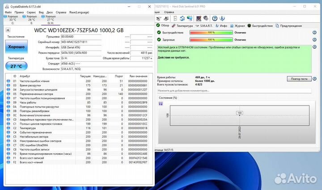Select drive E: status icon at 26 °C

[24, 17]
